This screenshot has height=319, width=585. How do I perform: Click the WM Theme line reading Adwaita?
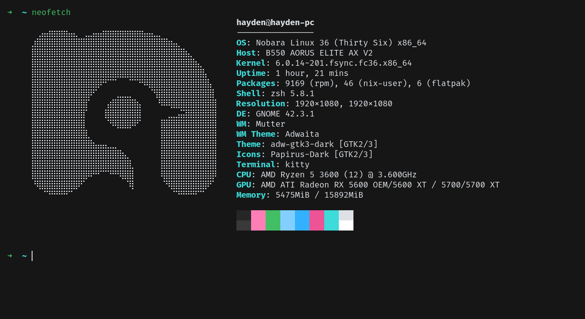[278, 134]
